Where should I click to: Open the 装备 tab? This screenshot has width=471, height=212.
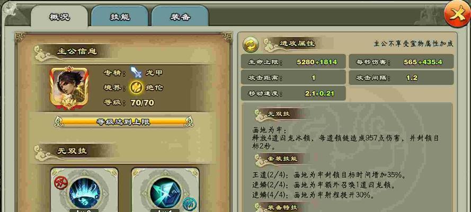[180, 16]
